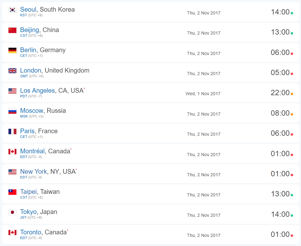Click the KST timezone abbreviation link
The width and height of the screenshot is (301, 246).
click(x=23, y=15)
